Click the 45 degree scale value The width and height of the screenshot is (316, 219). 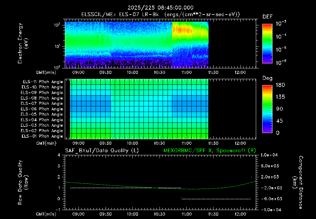[279, 121]
